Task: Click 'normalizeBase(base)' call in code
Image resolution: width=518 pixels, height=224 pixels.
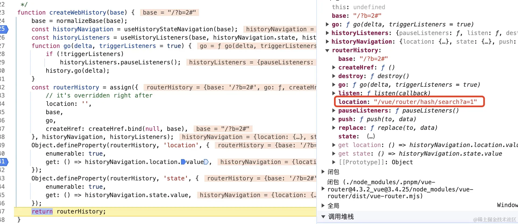Action: [90, 21]
